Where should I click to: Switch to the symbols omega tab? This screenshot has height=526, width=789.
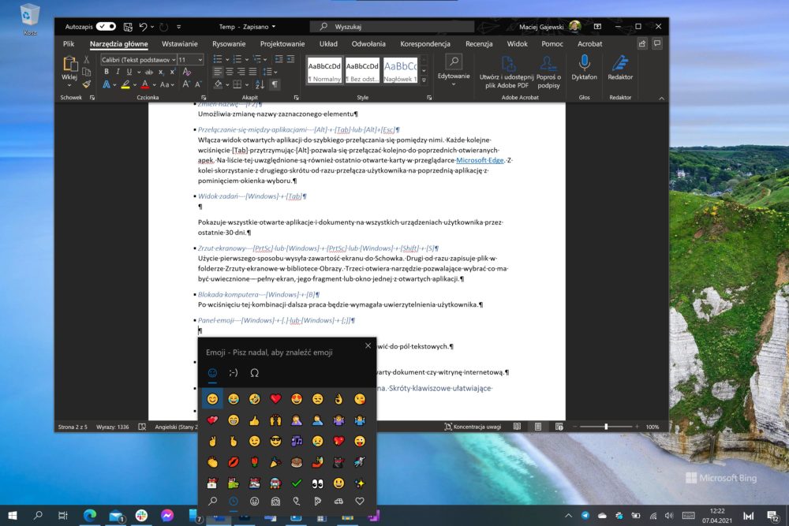tap(254, 373)
